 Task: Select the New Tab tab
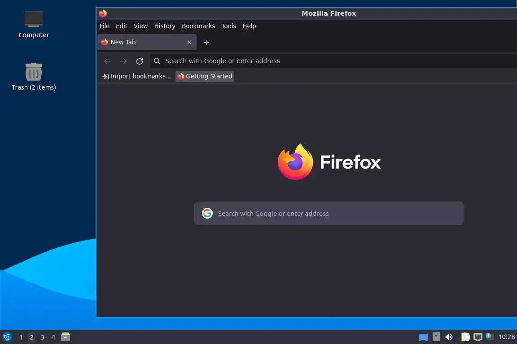147,42
